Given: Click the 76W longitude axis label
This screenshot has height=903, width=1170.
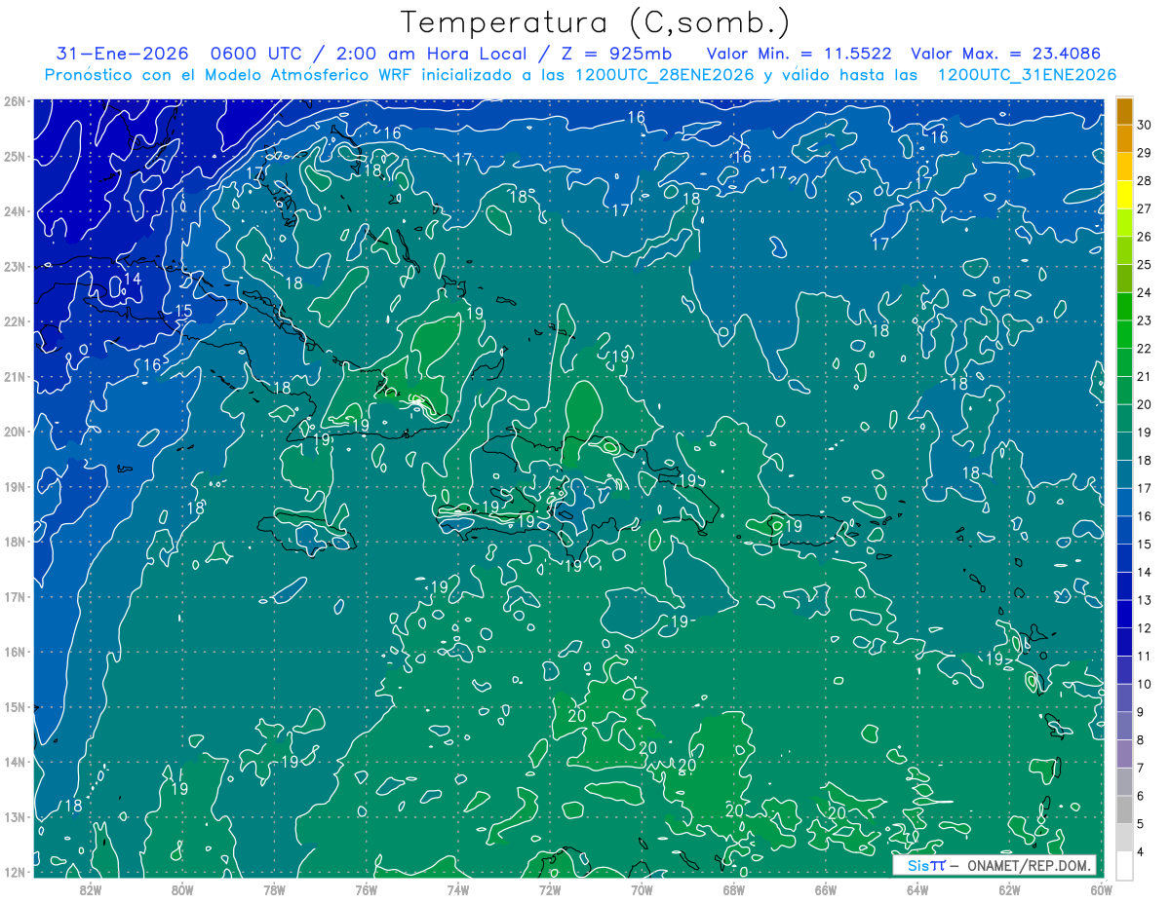Looking at the screenshot, I should coord(366,889).
